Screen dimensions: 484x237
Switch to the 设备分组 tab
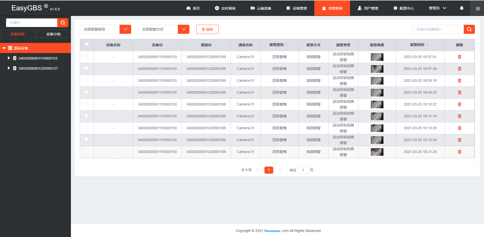[53, 34]
